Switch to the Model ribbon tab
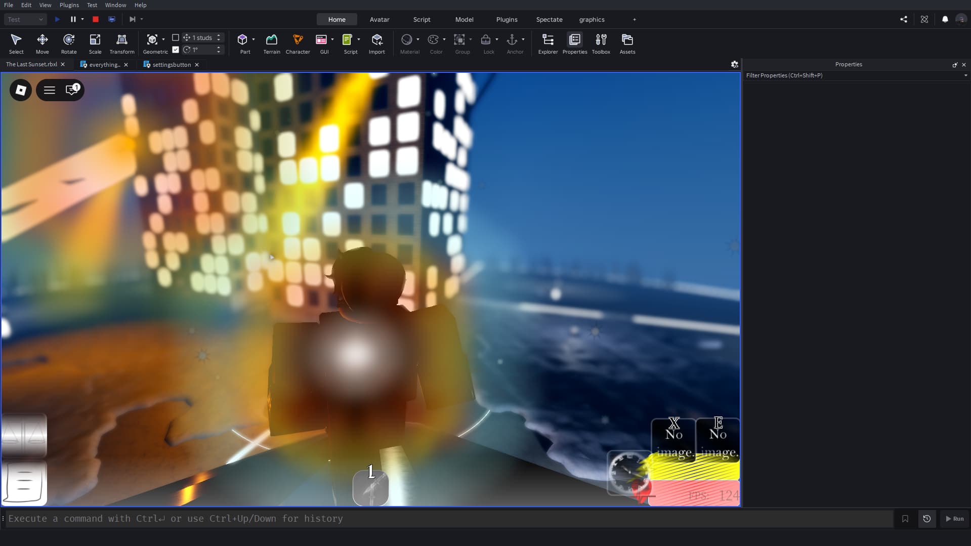 click(x=464, y=19)
